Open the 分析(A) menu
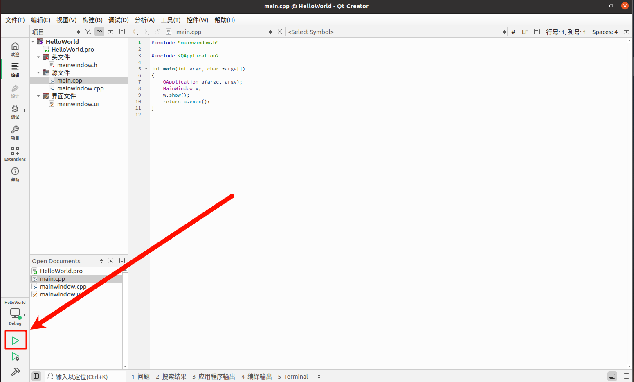 144,20
